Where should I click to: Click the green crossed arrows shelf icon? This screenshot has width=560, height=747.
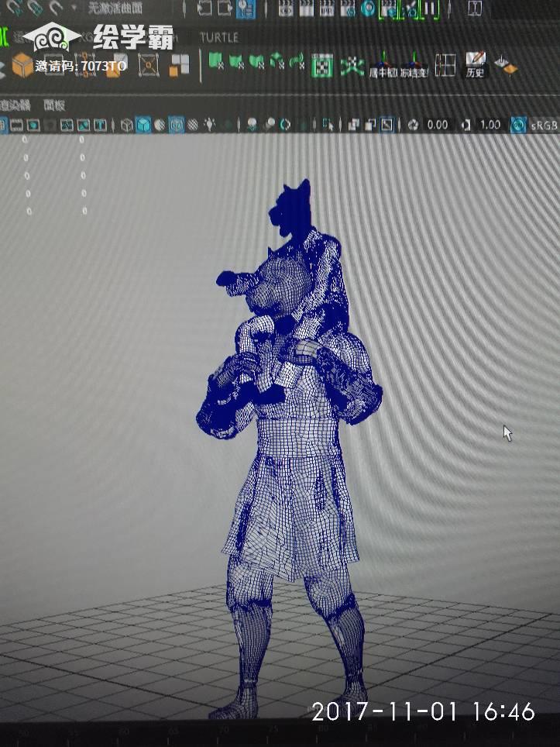coord(352,66)
